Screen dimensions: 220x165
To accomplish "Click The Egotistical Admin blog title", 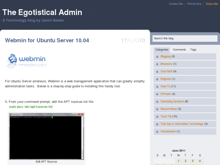I will coord(42,12).
